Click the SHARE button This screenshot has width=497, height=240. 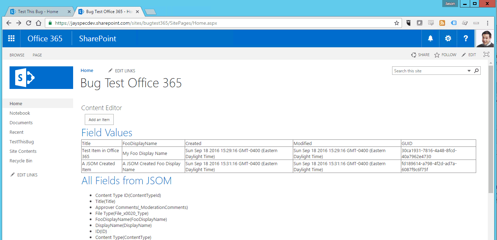pos(420,55)
